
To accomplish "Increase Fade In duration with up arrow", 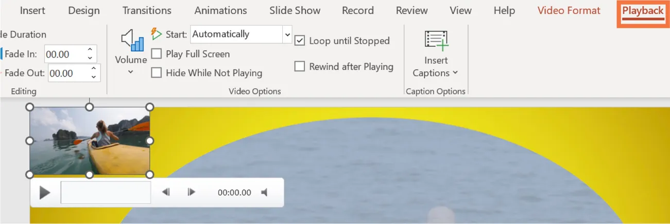I will [x=90, y=50].
